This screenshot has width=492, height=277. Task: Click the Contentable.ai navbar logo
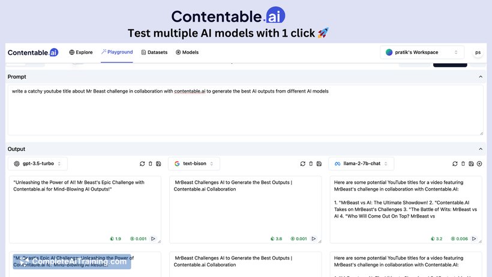(x=33, y=52)
